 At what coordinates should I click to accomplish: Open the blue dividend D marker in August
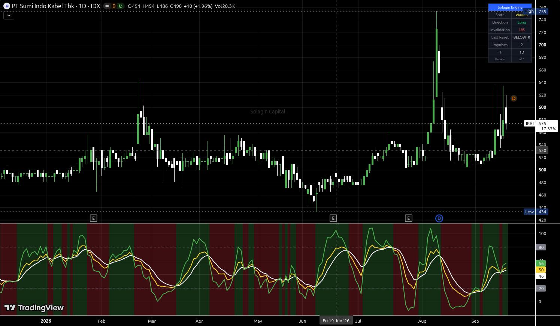click(439, 218)
